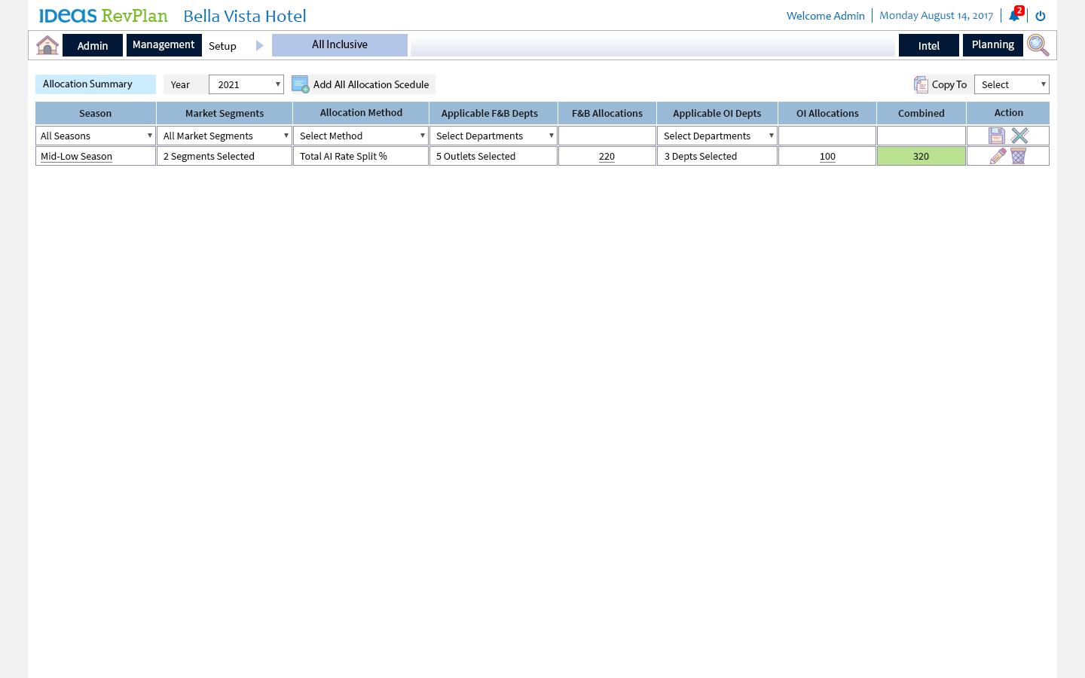Delete the Mid-Low Season row with trash icon
Image resolution: width=1085 pixels, height=678 pixels.
[1019, 156]
